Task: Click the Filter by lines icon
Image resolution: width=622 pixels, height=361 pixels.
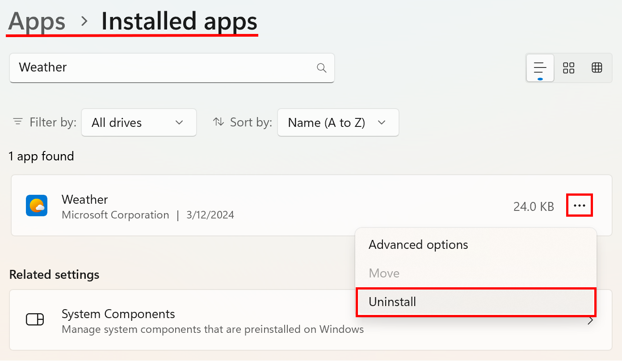Action: pos(18,122)
